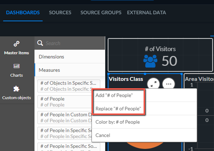Open Visitors Class more options menu
The image size is (214, 151).
[x=169, y=84]
